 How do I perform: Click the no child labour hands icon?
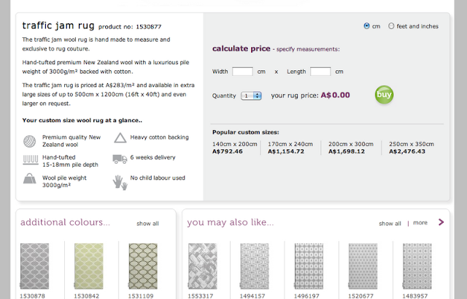pyautogui.click(x=120, y=182)
